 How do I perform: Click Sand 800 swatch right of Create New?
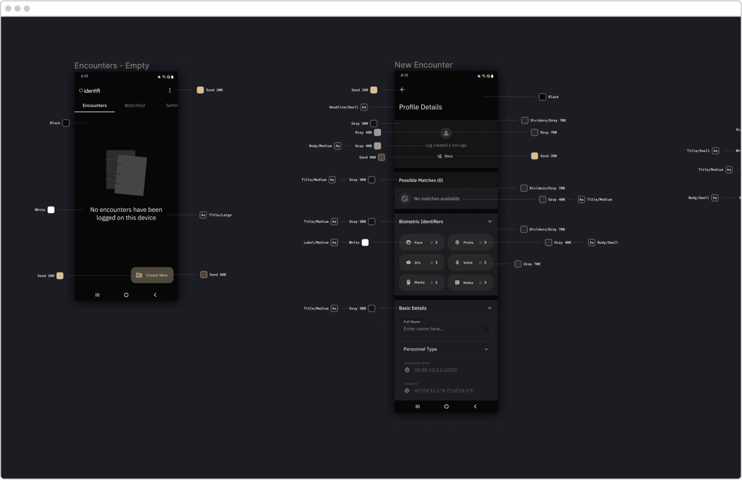click(204, 275)
